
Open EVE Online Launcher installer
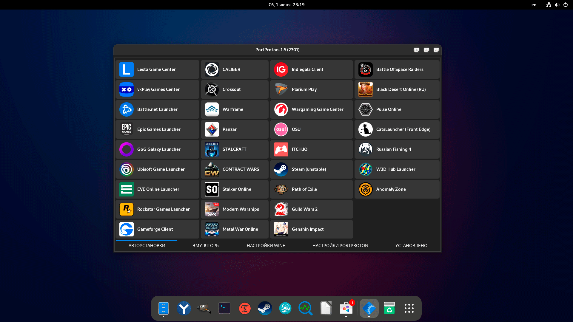157,189
